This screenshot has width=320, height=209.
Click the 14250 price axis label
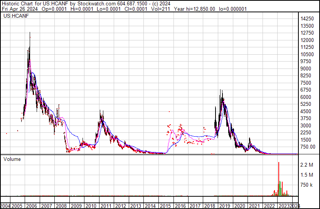pos(307,19)
